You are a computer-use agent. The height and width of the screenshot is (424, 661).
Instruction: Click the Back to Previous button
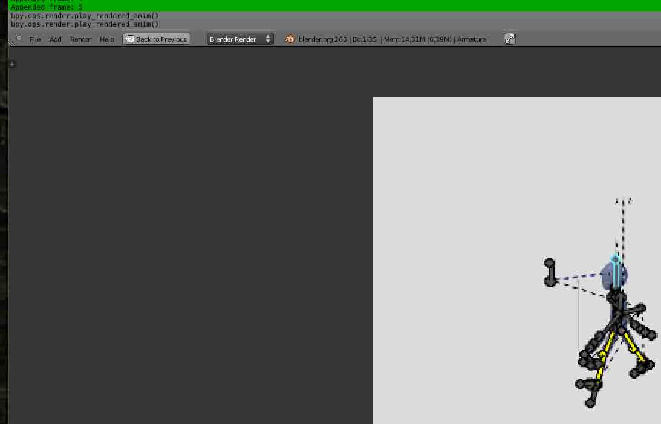tap(156, 39)
